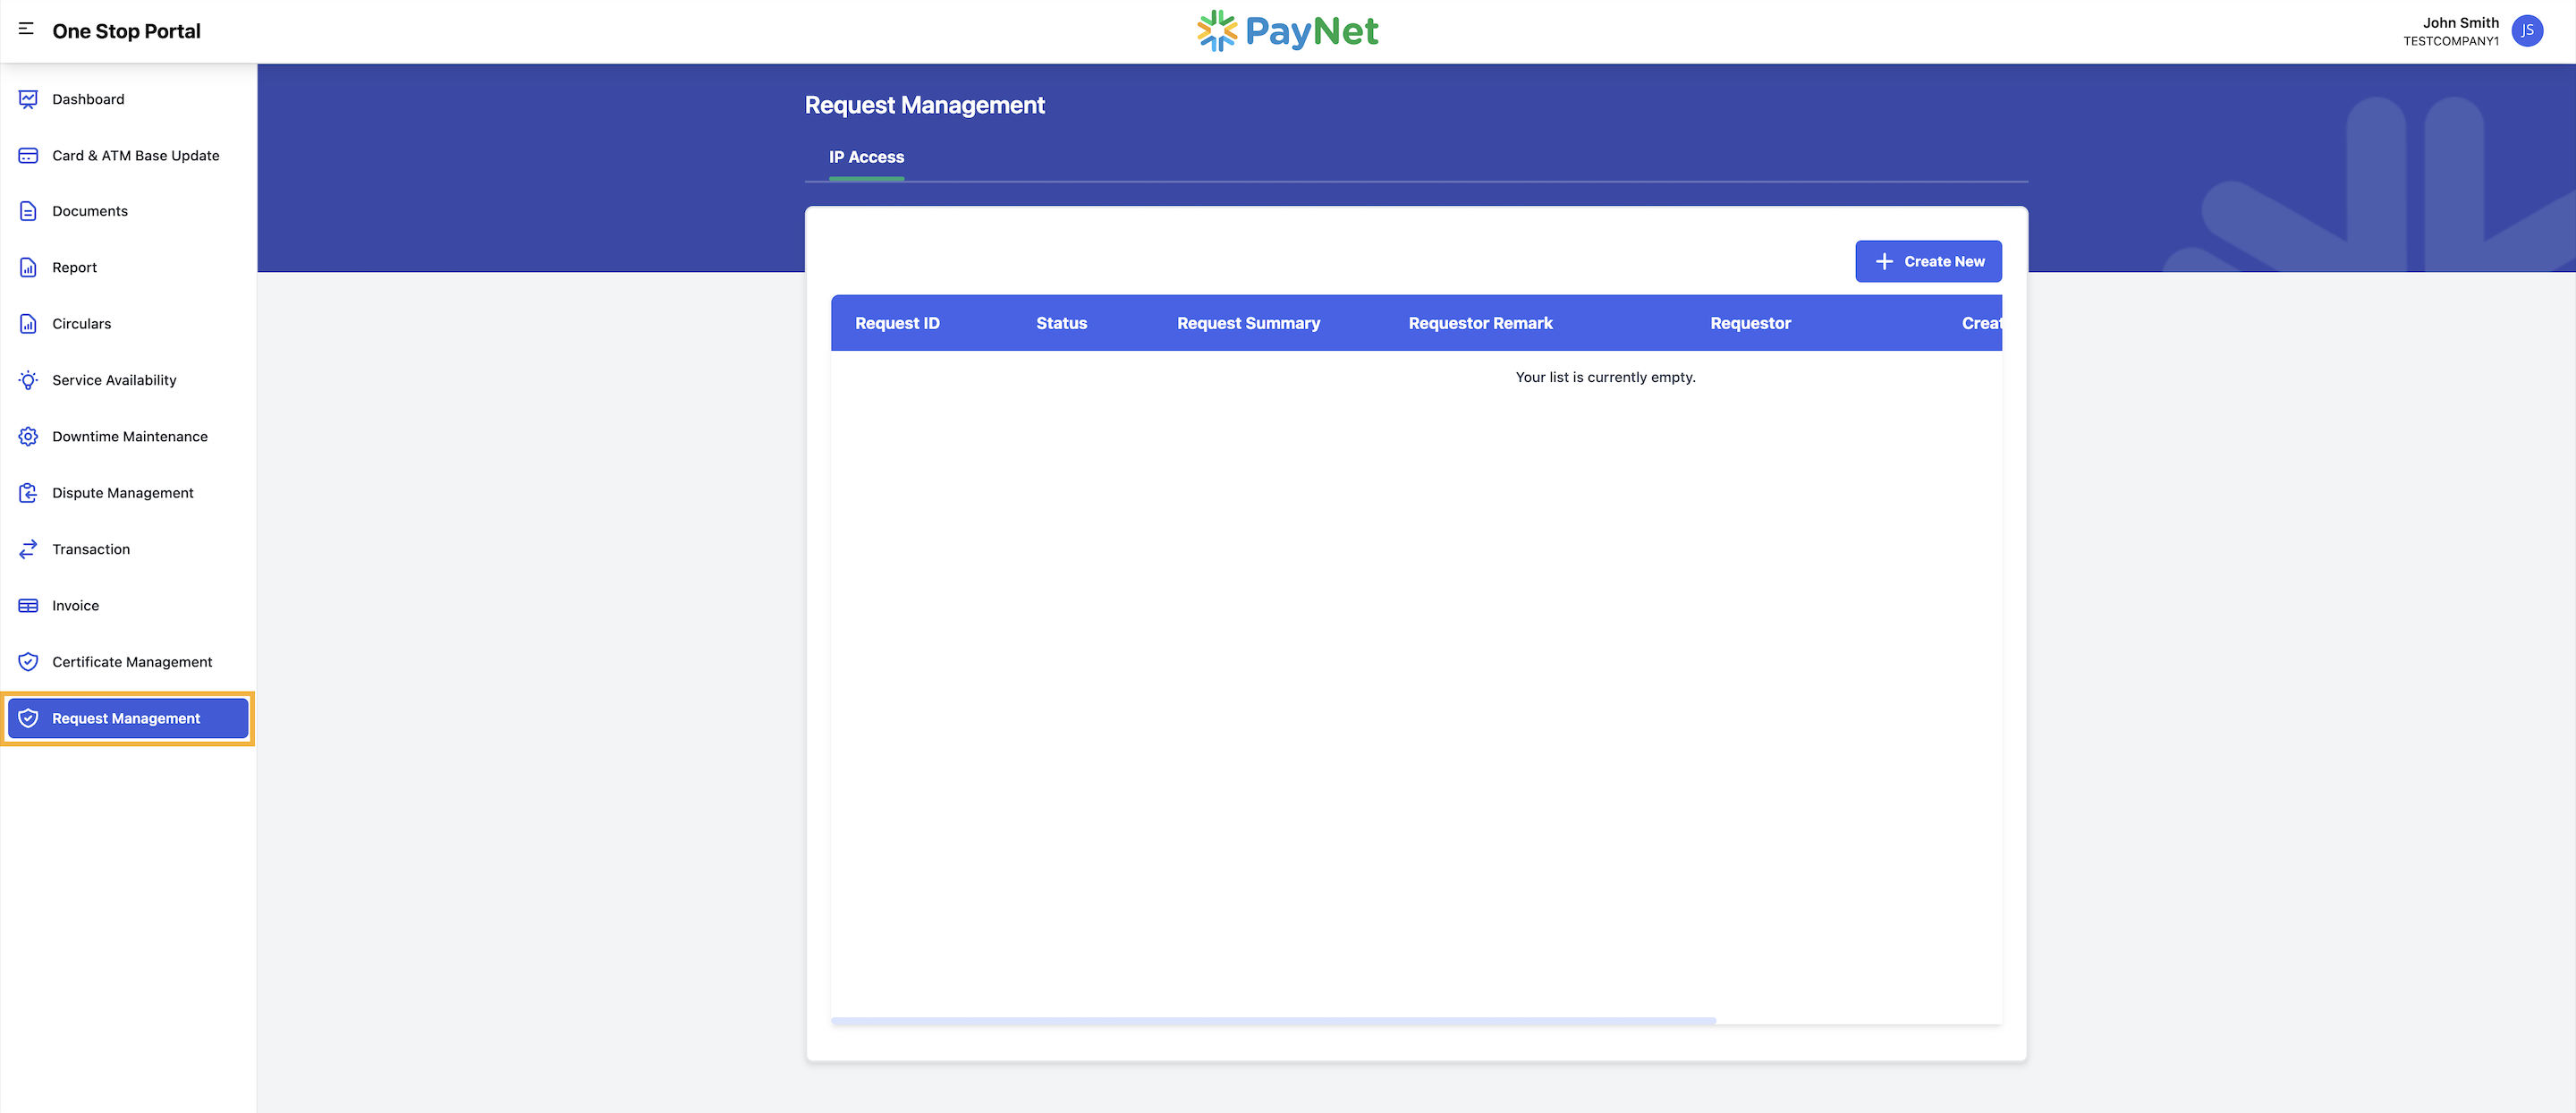Click the PayNet logo in the header
The image size is (2576, 1113).
tap(1288, 31)
